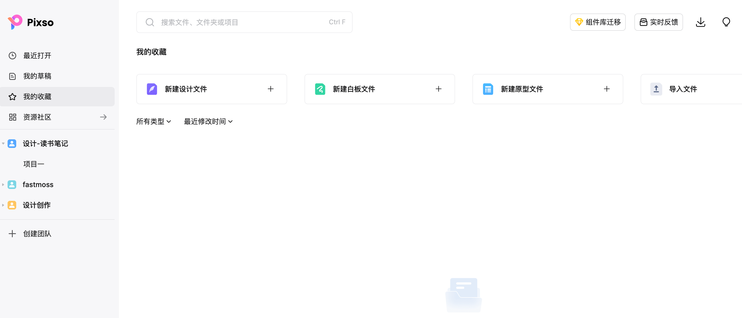742x318 pixels.
Task: Click the 设计-读书笔记 team avatar icon
Action: [12, 143]
